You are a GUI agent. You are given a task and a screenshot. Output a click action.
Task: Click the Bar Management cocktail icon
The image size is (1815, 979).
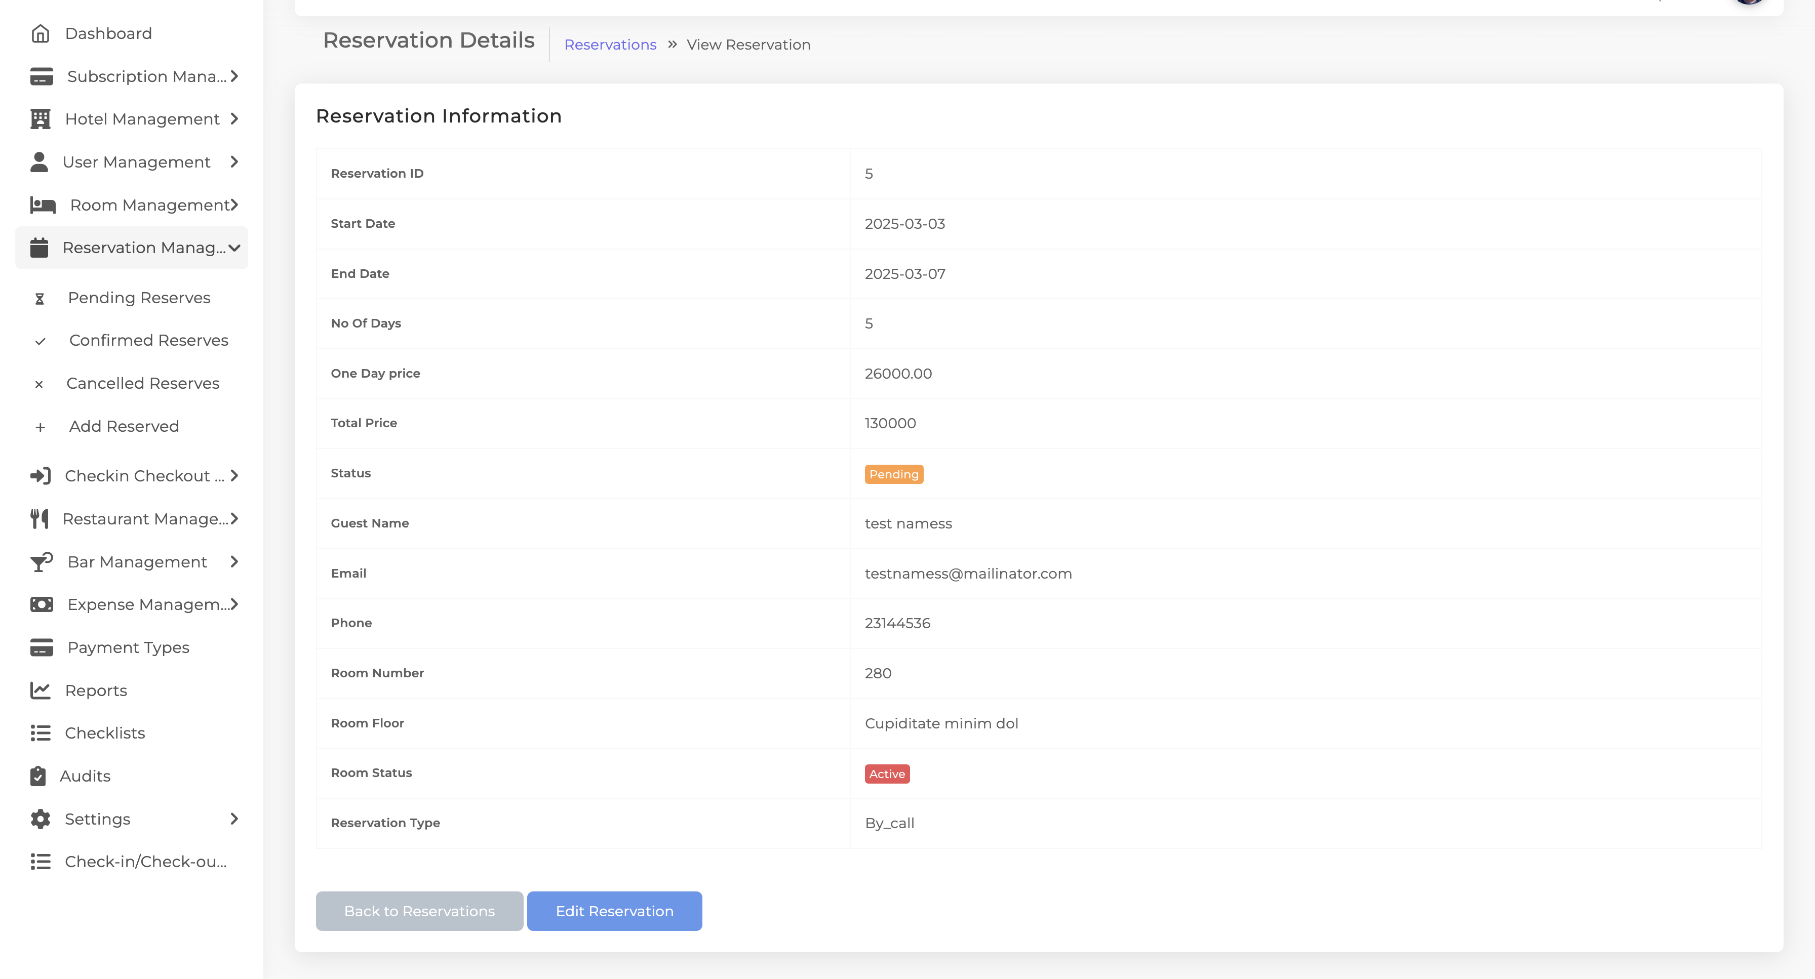point(42,562)
